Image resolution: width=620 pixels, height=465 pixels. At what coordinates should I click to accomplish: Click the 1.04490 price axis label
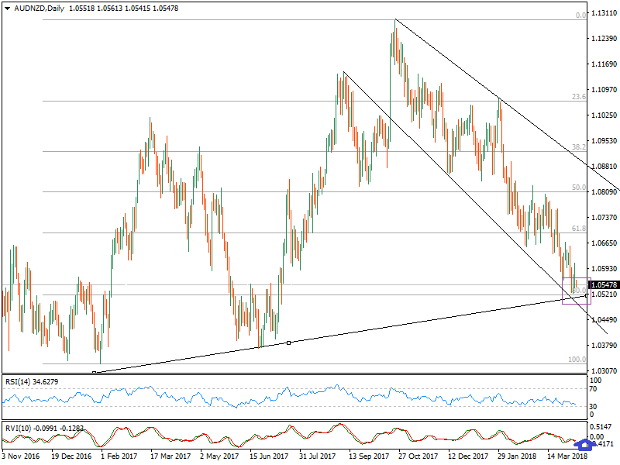604,320
